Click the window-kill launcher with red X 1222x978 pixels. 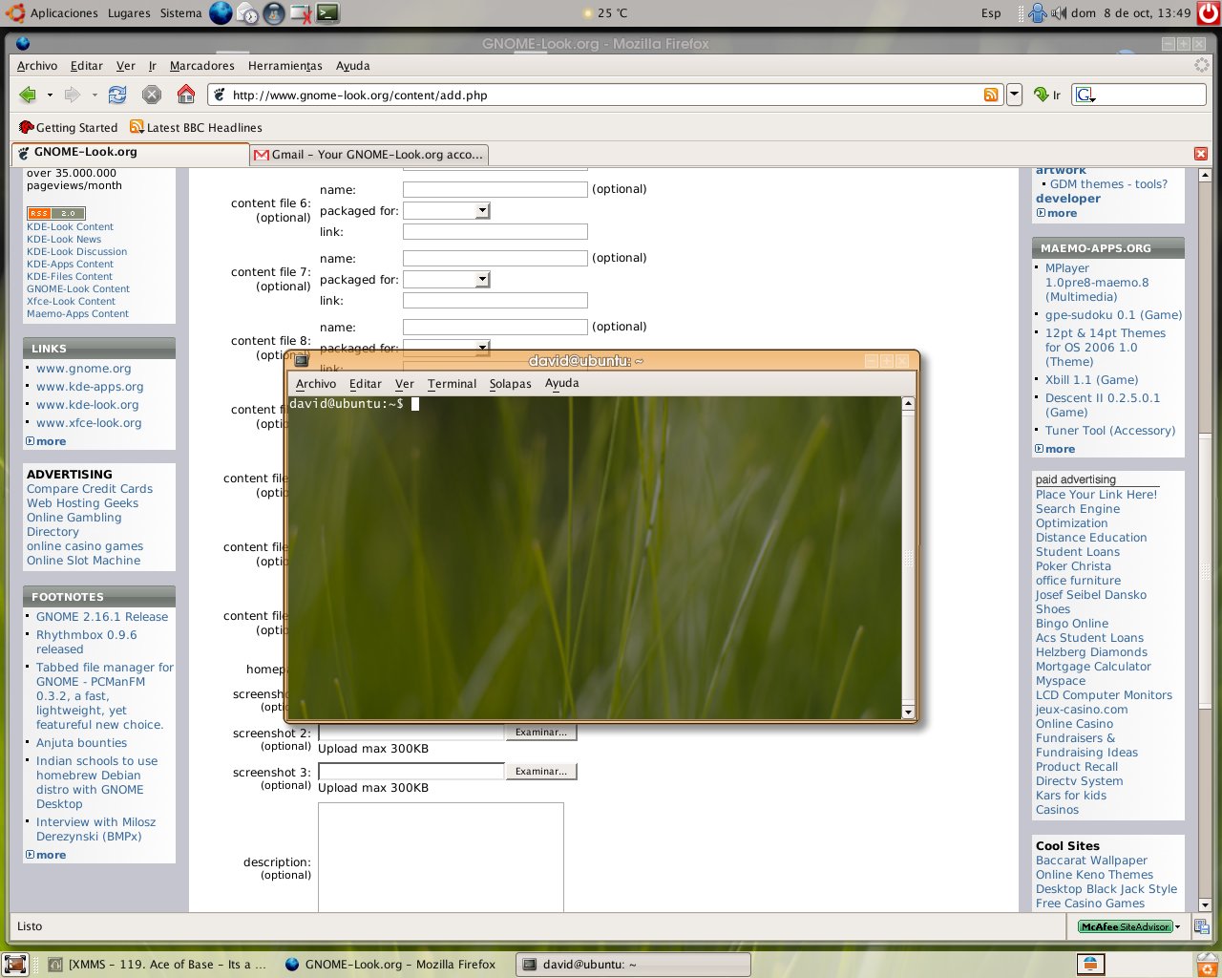[x=301, y=13]
